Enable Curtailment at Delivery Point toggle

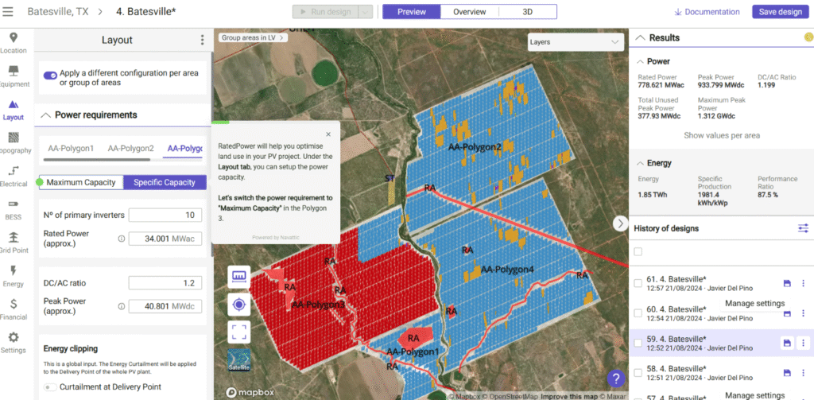(52, 387)
